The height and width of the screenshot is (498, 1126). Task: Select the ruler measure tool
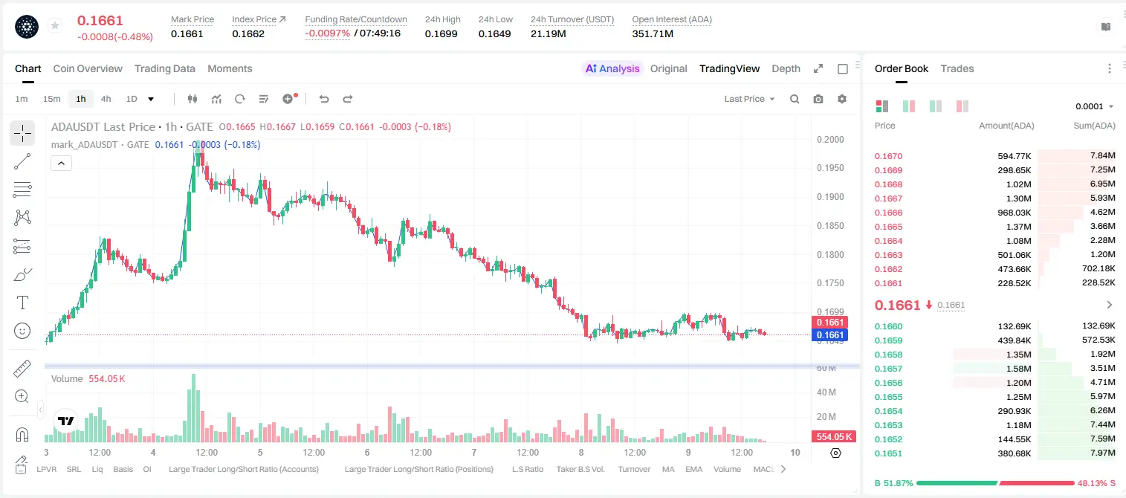(x=22, y=368)
